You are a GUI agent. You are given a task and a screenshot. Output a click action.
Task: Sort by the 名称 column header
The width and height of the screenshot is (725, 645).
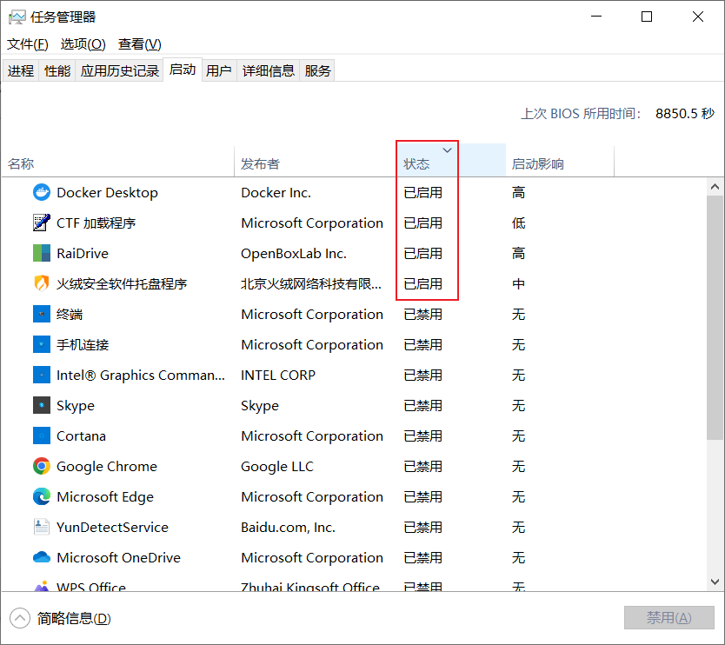118,160
